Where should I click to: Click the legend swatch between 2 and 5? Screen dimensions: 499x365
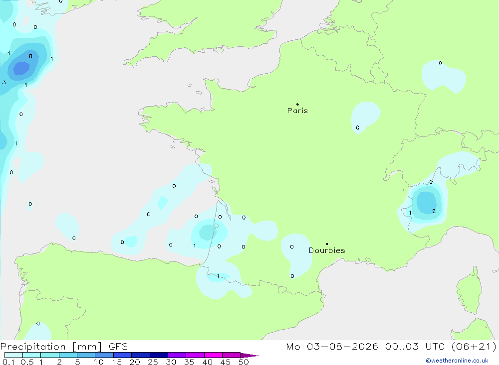(x=68, y=355)
